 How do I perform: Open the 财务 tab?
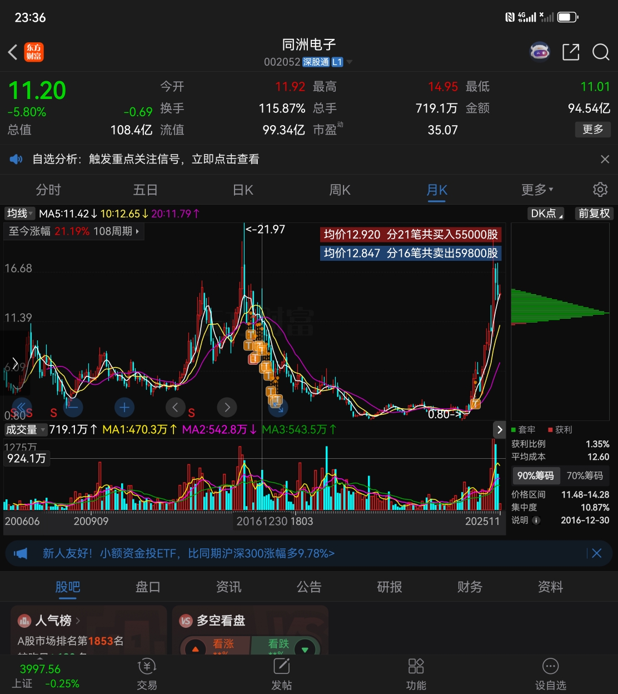coord(470,587)
